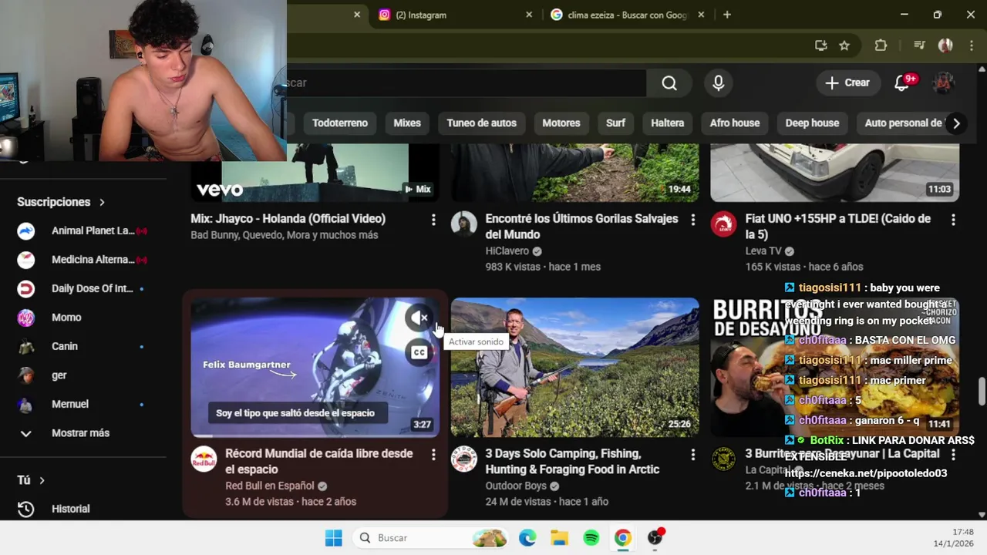
Task: Open options for 3 Days Solo Camping video
Action: point(693,455)
